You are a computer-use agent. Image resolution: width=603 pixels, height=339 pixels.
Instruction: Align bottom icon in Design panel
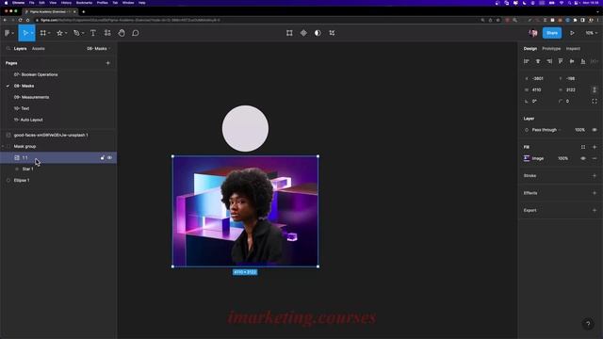583,61
